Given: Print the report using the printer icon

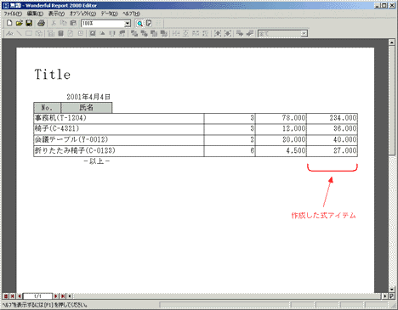Looking at the screenshot, I should pos(41,23).
